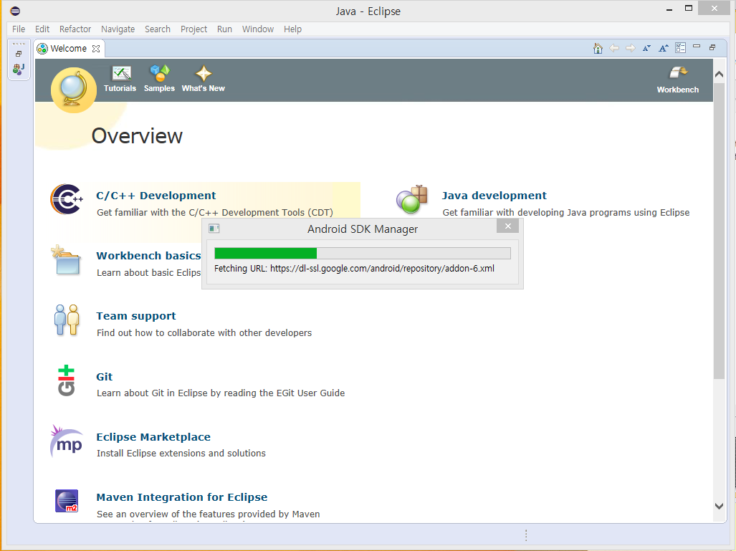Open the customize page icon in Welcome toolbar
The width and height of the screenshot is (736, 551).
[x=680, y=48]
